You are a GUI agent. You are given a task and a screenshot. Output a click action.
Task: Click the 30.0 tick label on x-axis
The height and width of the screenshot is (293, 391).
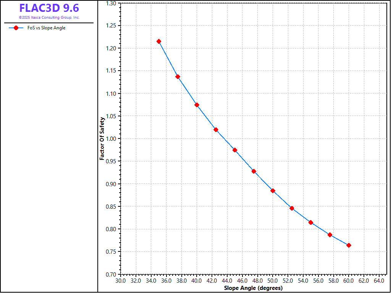tap(121, 281)
